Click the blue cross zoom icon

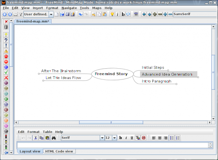(x=165, y=14)
